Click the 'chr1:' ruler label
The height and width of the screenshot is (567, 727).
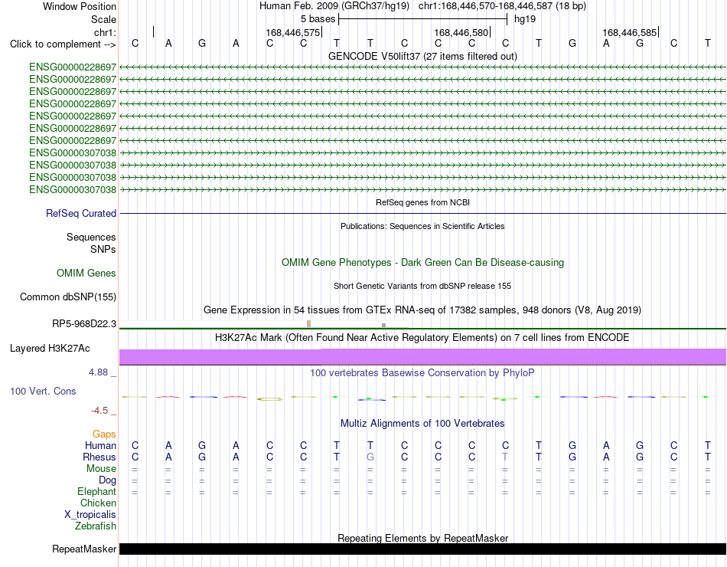105,32
